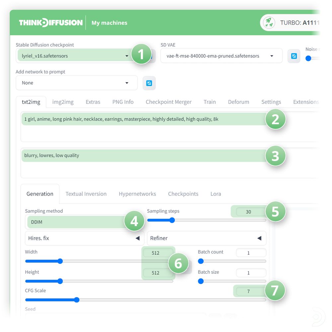Screen dimensions: 332x332
Task: Switch to Textual Inversion tab
Action: tap(86, 194)
